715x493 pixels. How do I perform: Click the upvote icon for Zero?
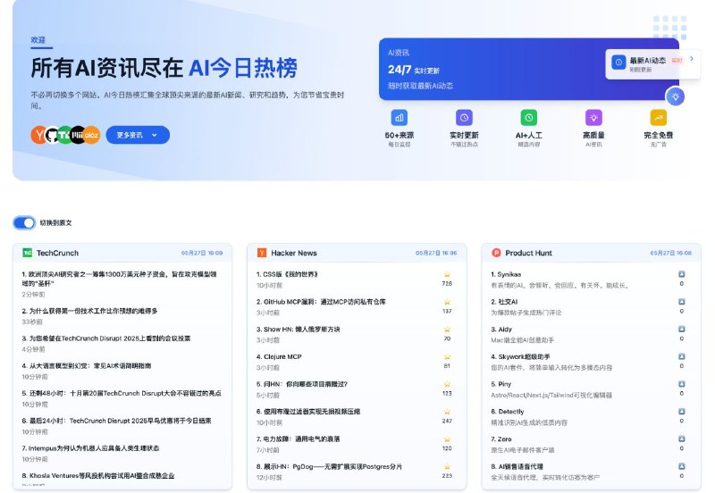(682, 439)
